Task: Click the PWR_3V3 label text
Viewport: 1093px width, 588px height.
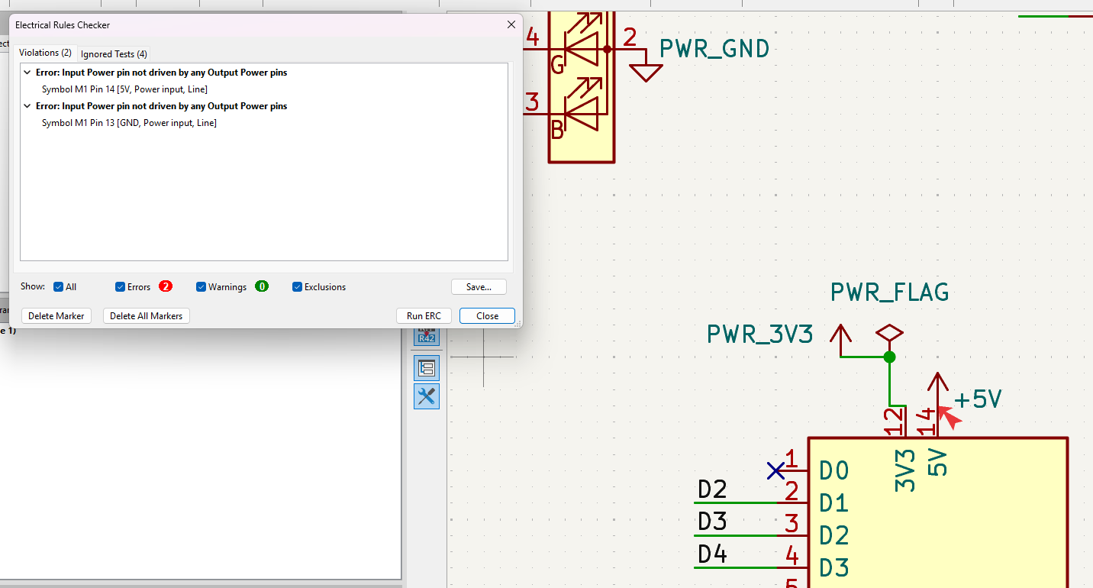Action: click(x=760, y=334)
